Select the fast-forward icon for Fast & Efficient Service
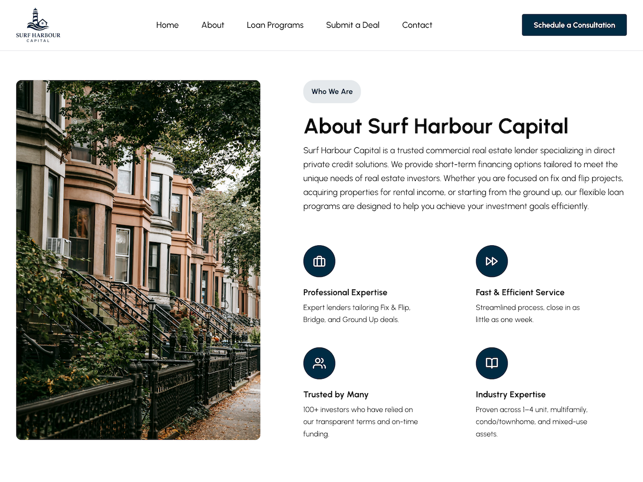This screenshot has width=643, height=482. coord(491,261)
